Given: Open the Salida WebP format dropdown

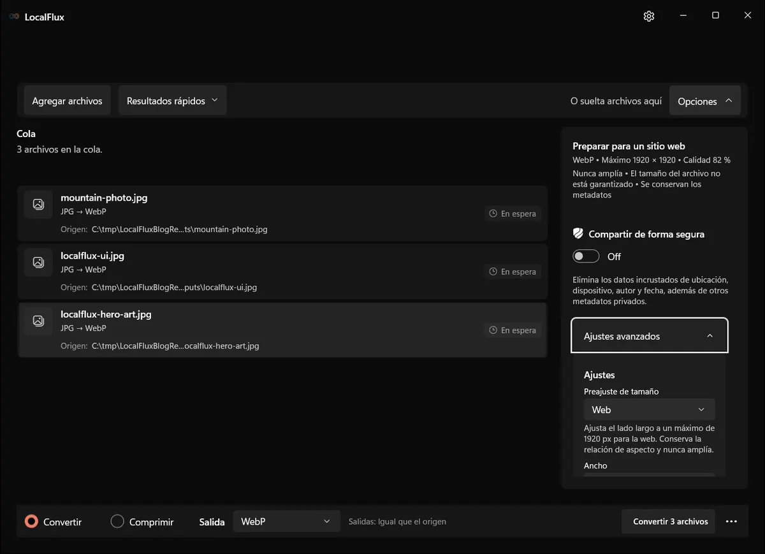Looking at the screenshot, I should (x=286, y=521).
